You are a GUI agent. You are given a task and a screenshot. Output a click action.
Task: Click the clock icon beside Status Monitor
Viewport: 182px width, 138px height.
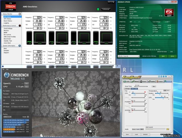pos(20,14)
